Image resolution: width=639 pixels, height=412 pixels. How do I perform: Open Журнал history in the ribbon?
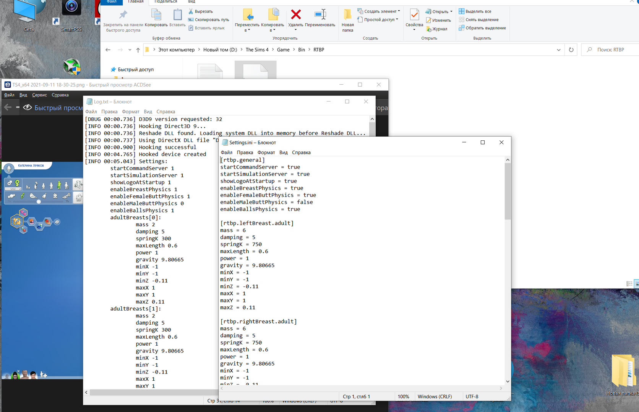pyautogui.click(x=437, y=29)
